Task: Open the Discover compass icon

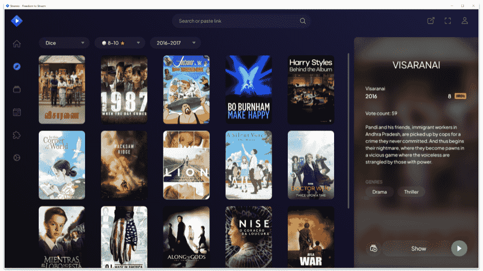Action: click(x=17, y=66)
